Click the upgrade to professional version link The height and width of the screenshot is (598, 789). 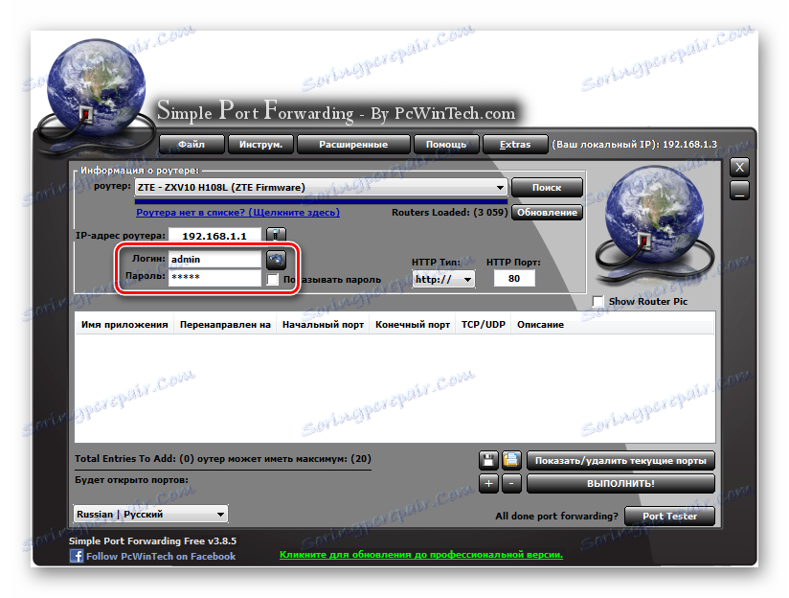pyautogui.click(x=421, y=555)
